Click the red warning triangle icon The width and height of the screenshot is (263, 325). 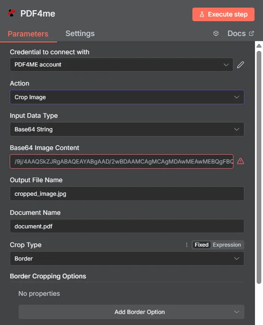point(241,161)
